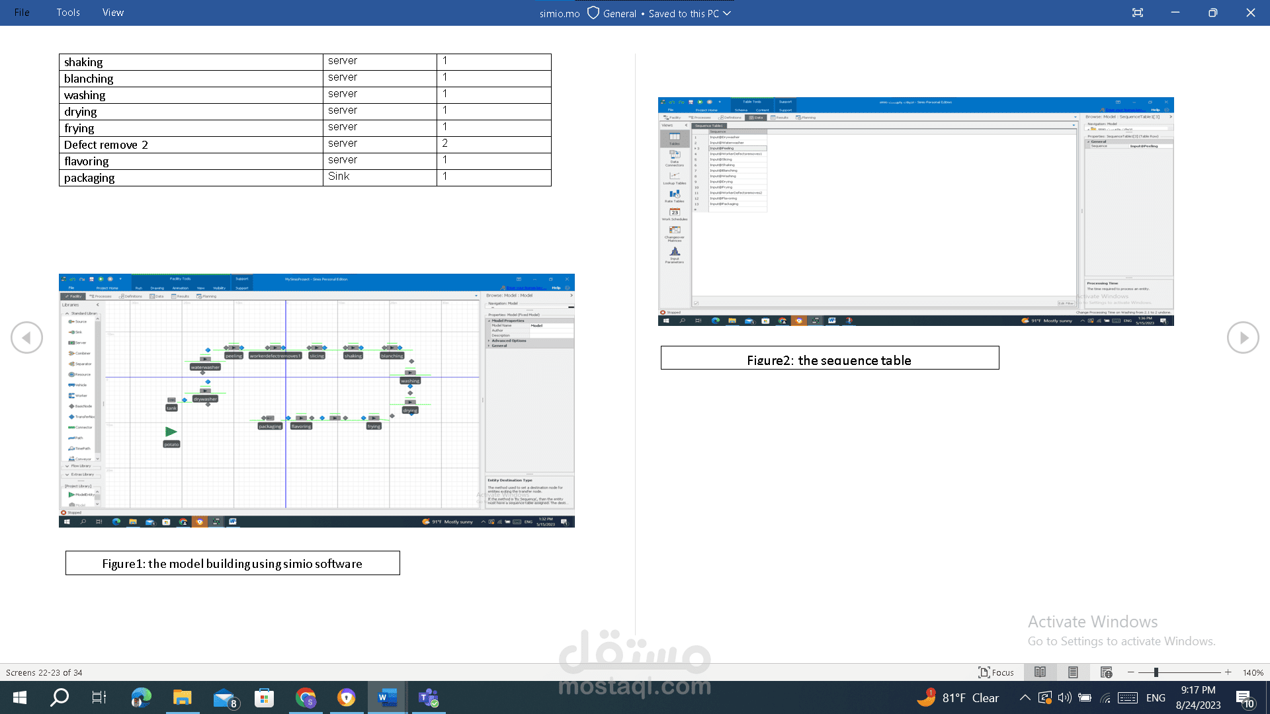Click the zoom in plus button
The image size is (1270, 714).
pos(1228,672)
